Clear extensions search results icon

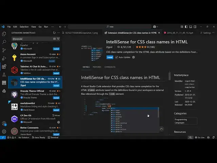coord(54,39)
